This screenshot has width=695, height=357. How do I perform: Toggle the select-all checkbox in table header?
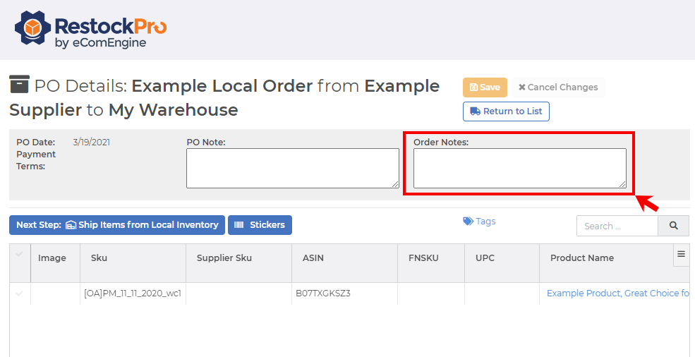tap(19, 255)
